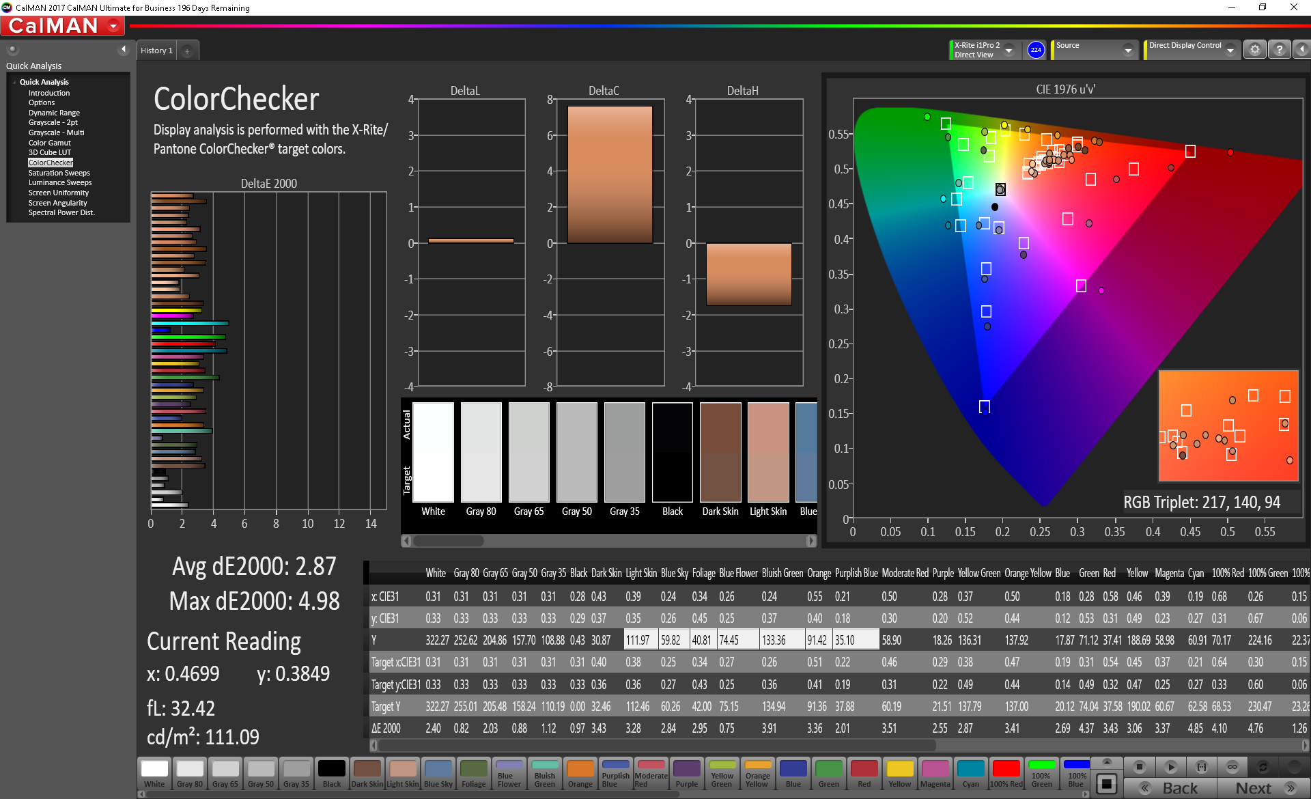
Task: Select the Orange bottom swatch
Action: [x=580, y=774]
